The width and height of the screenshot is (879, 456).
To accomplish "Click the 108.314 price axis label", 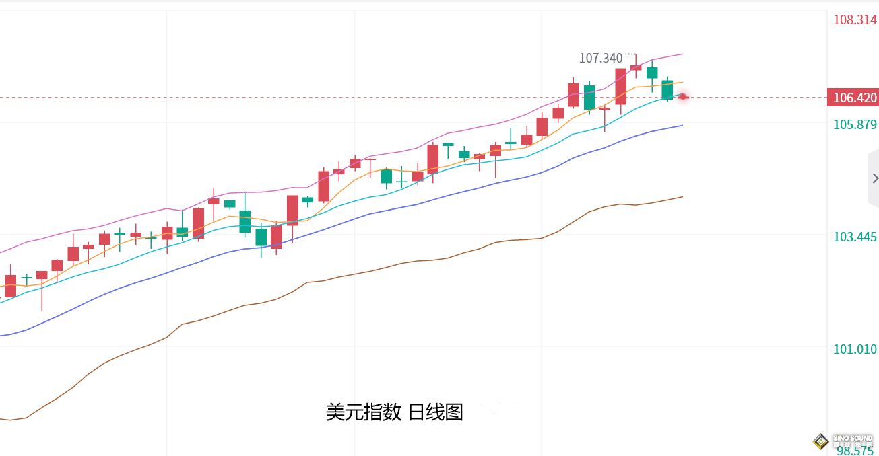I will pos(855,20).
